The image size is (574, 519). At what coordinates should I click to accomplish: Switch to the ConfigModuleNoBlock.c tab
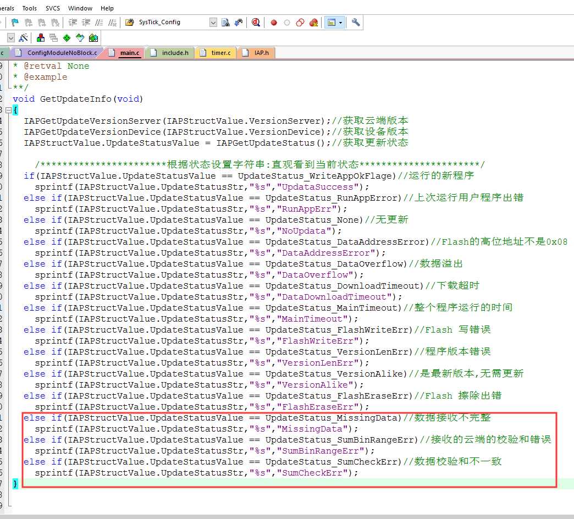tap(57, 53)
